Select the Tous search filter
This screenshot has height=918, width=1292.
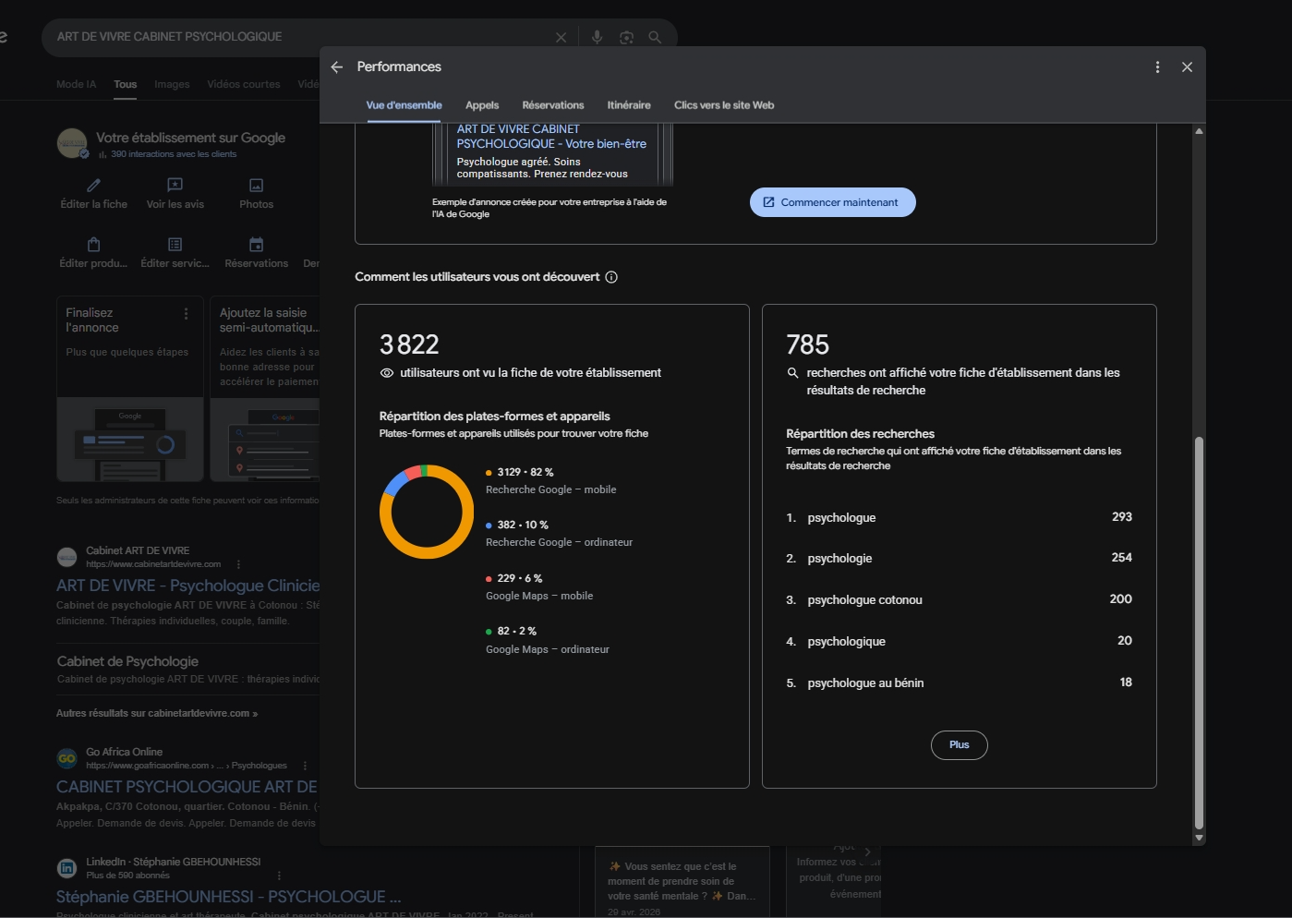click(126, 84)
